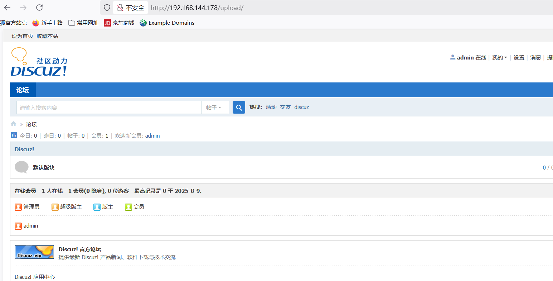Screen dimensions: 553x281
Task: Open the Example Domains bookmark
Action: pyautogui.click(x=167, y=23)
